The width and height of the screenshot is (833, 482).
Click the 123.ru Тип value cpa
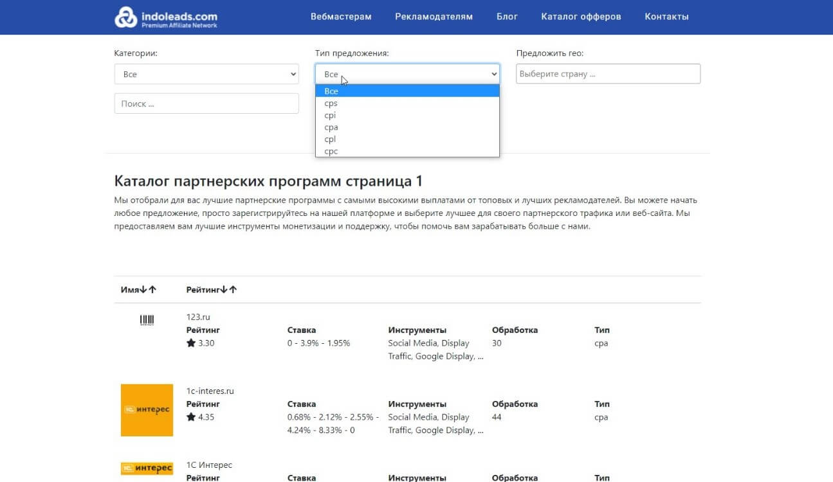click(601, 343)
